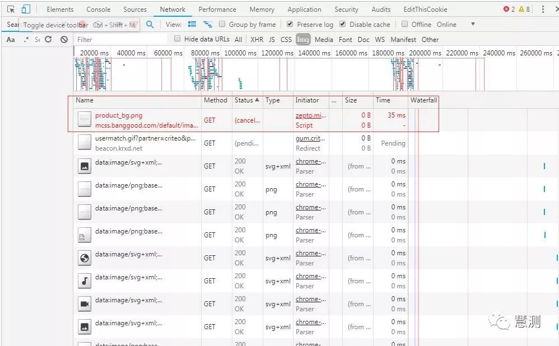Viewport: 559px width, 346px height.
Task: Filter requests by WS
Action: click(x=380, y=40)
